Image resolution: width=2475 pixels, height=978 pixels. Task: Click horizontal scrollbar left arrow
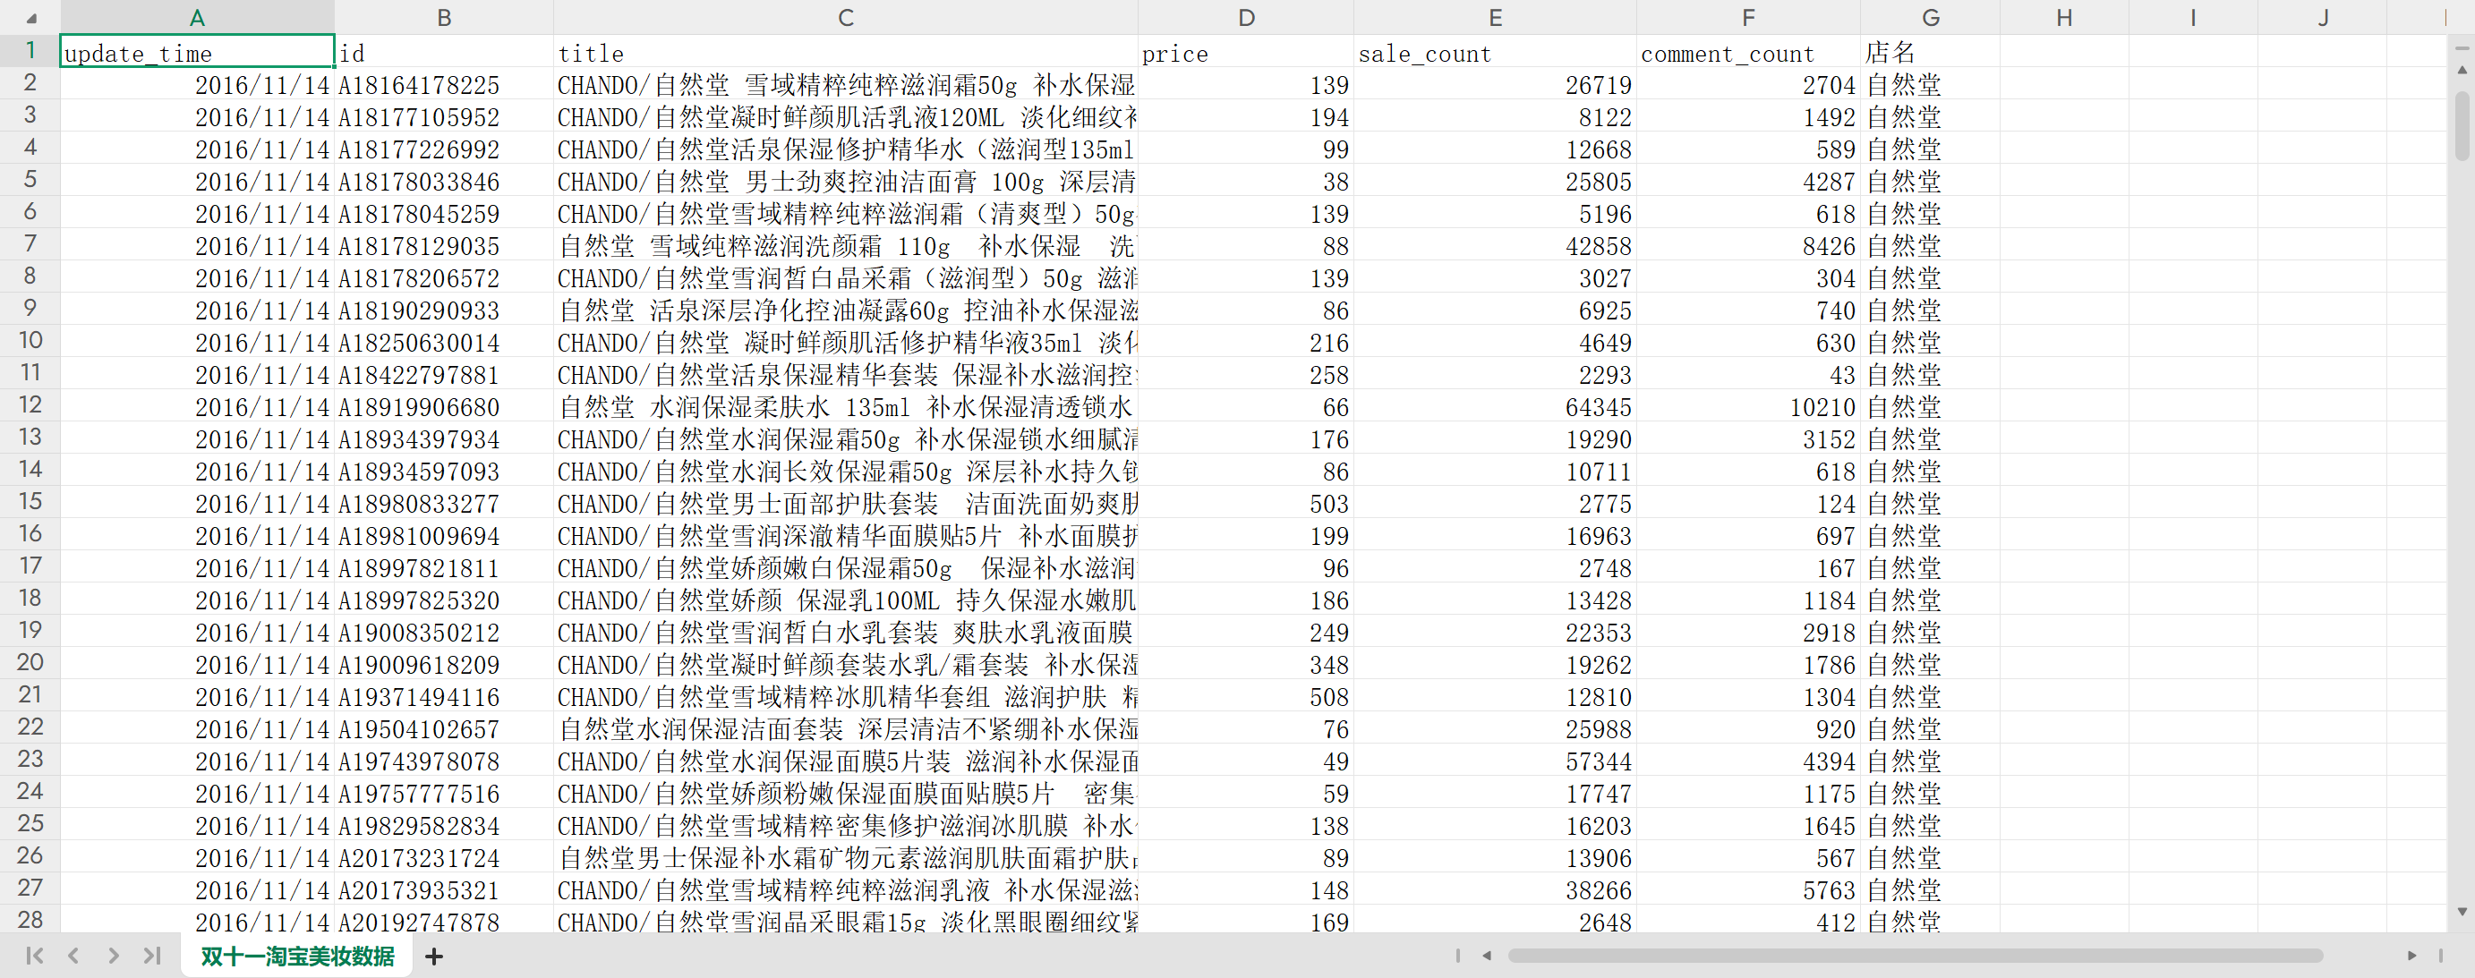coord(1488,955)
